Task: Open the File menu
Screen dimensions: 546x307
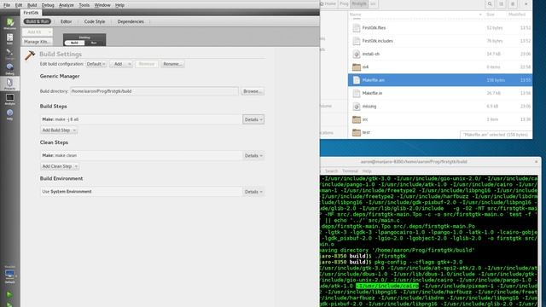Action: point(7,5)
